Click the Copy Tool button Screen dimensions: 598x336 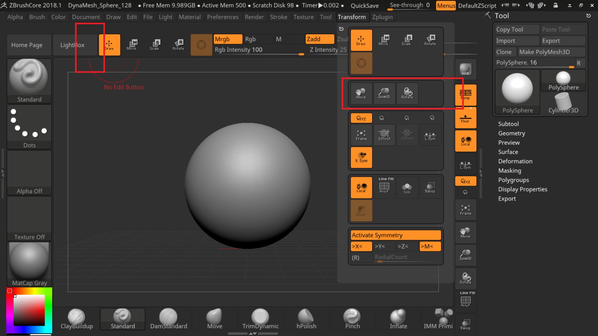click(x=517, y=29)
